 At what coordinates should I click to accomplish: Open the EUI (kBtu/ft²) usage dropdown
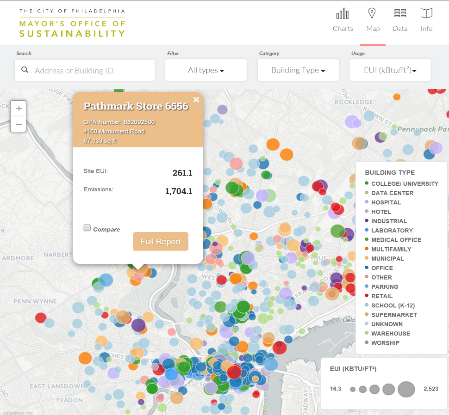click(390, 70)
